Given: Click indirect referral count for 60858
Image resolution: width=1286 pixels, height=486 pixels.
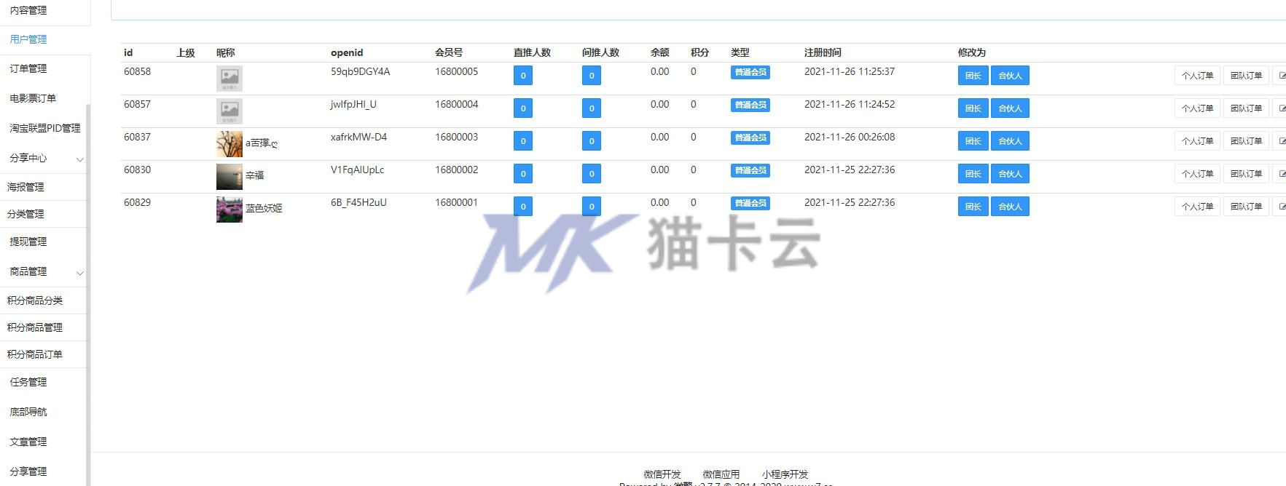Looking at the screenshot, I should [592, 76].
